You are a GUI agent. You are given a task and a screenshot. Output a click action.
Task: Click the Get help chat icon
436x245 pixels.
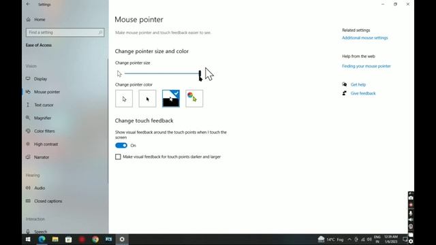345,84
